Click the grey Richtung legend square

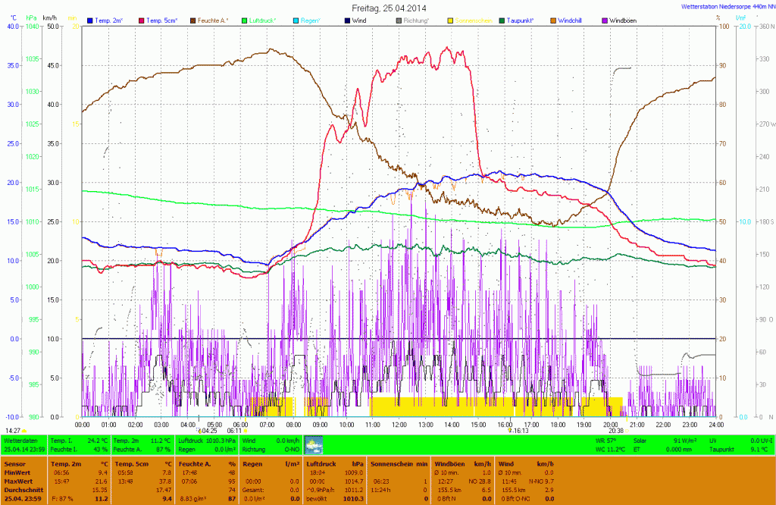click(x=399, y=19)
